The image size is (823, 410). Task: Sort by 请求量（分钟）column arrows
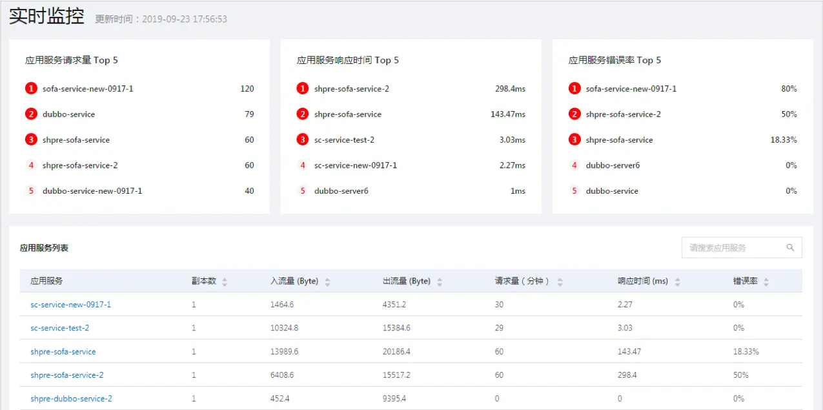coord(560,282)
